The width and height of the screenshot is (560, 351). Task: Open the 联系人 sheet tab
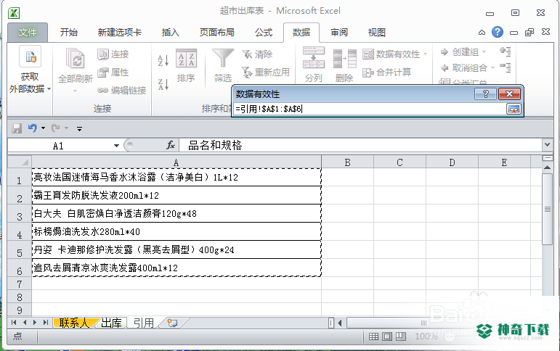coord(73,323)
